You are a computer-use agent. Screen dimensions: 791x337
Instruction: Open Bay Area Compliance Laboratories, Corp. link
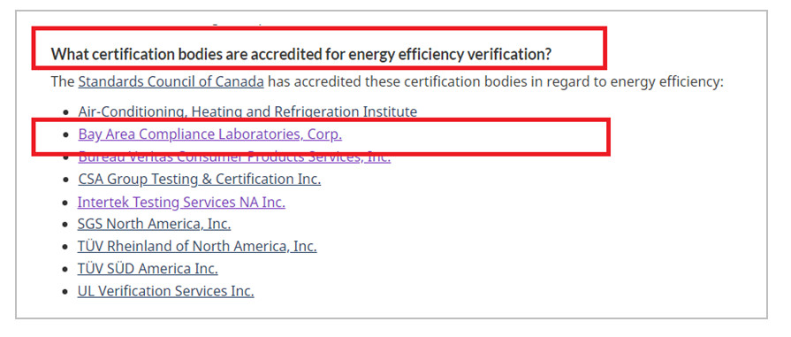pyautogui.click(x=209, y=134)
